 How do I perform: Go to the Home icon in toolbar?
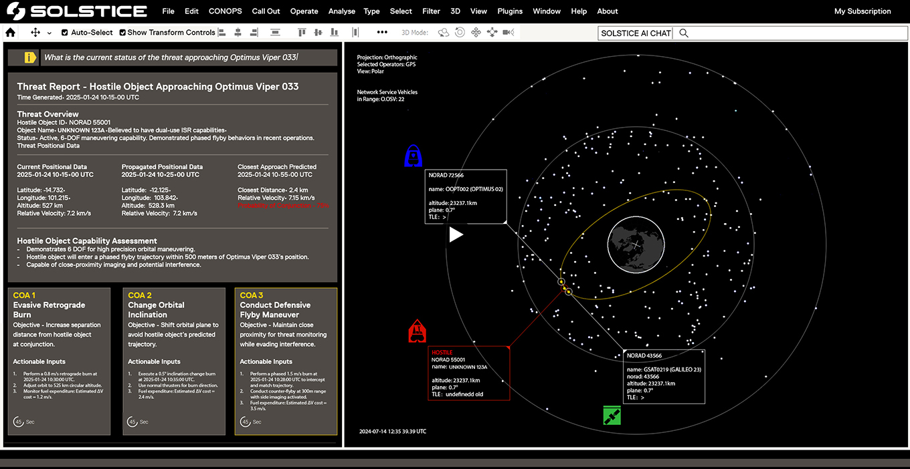point(10,32)
